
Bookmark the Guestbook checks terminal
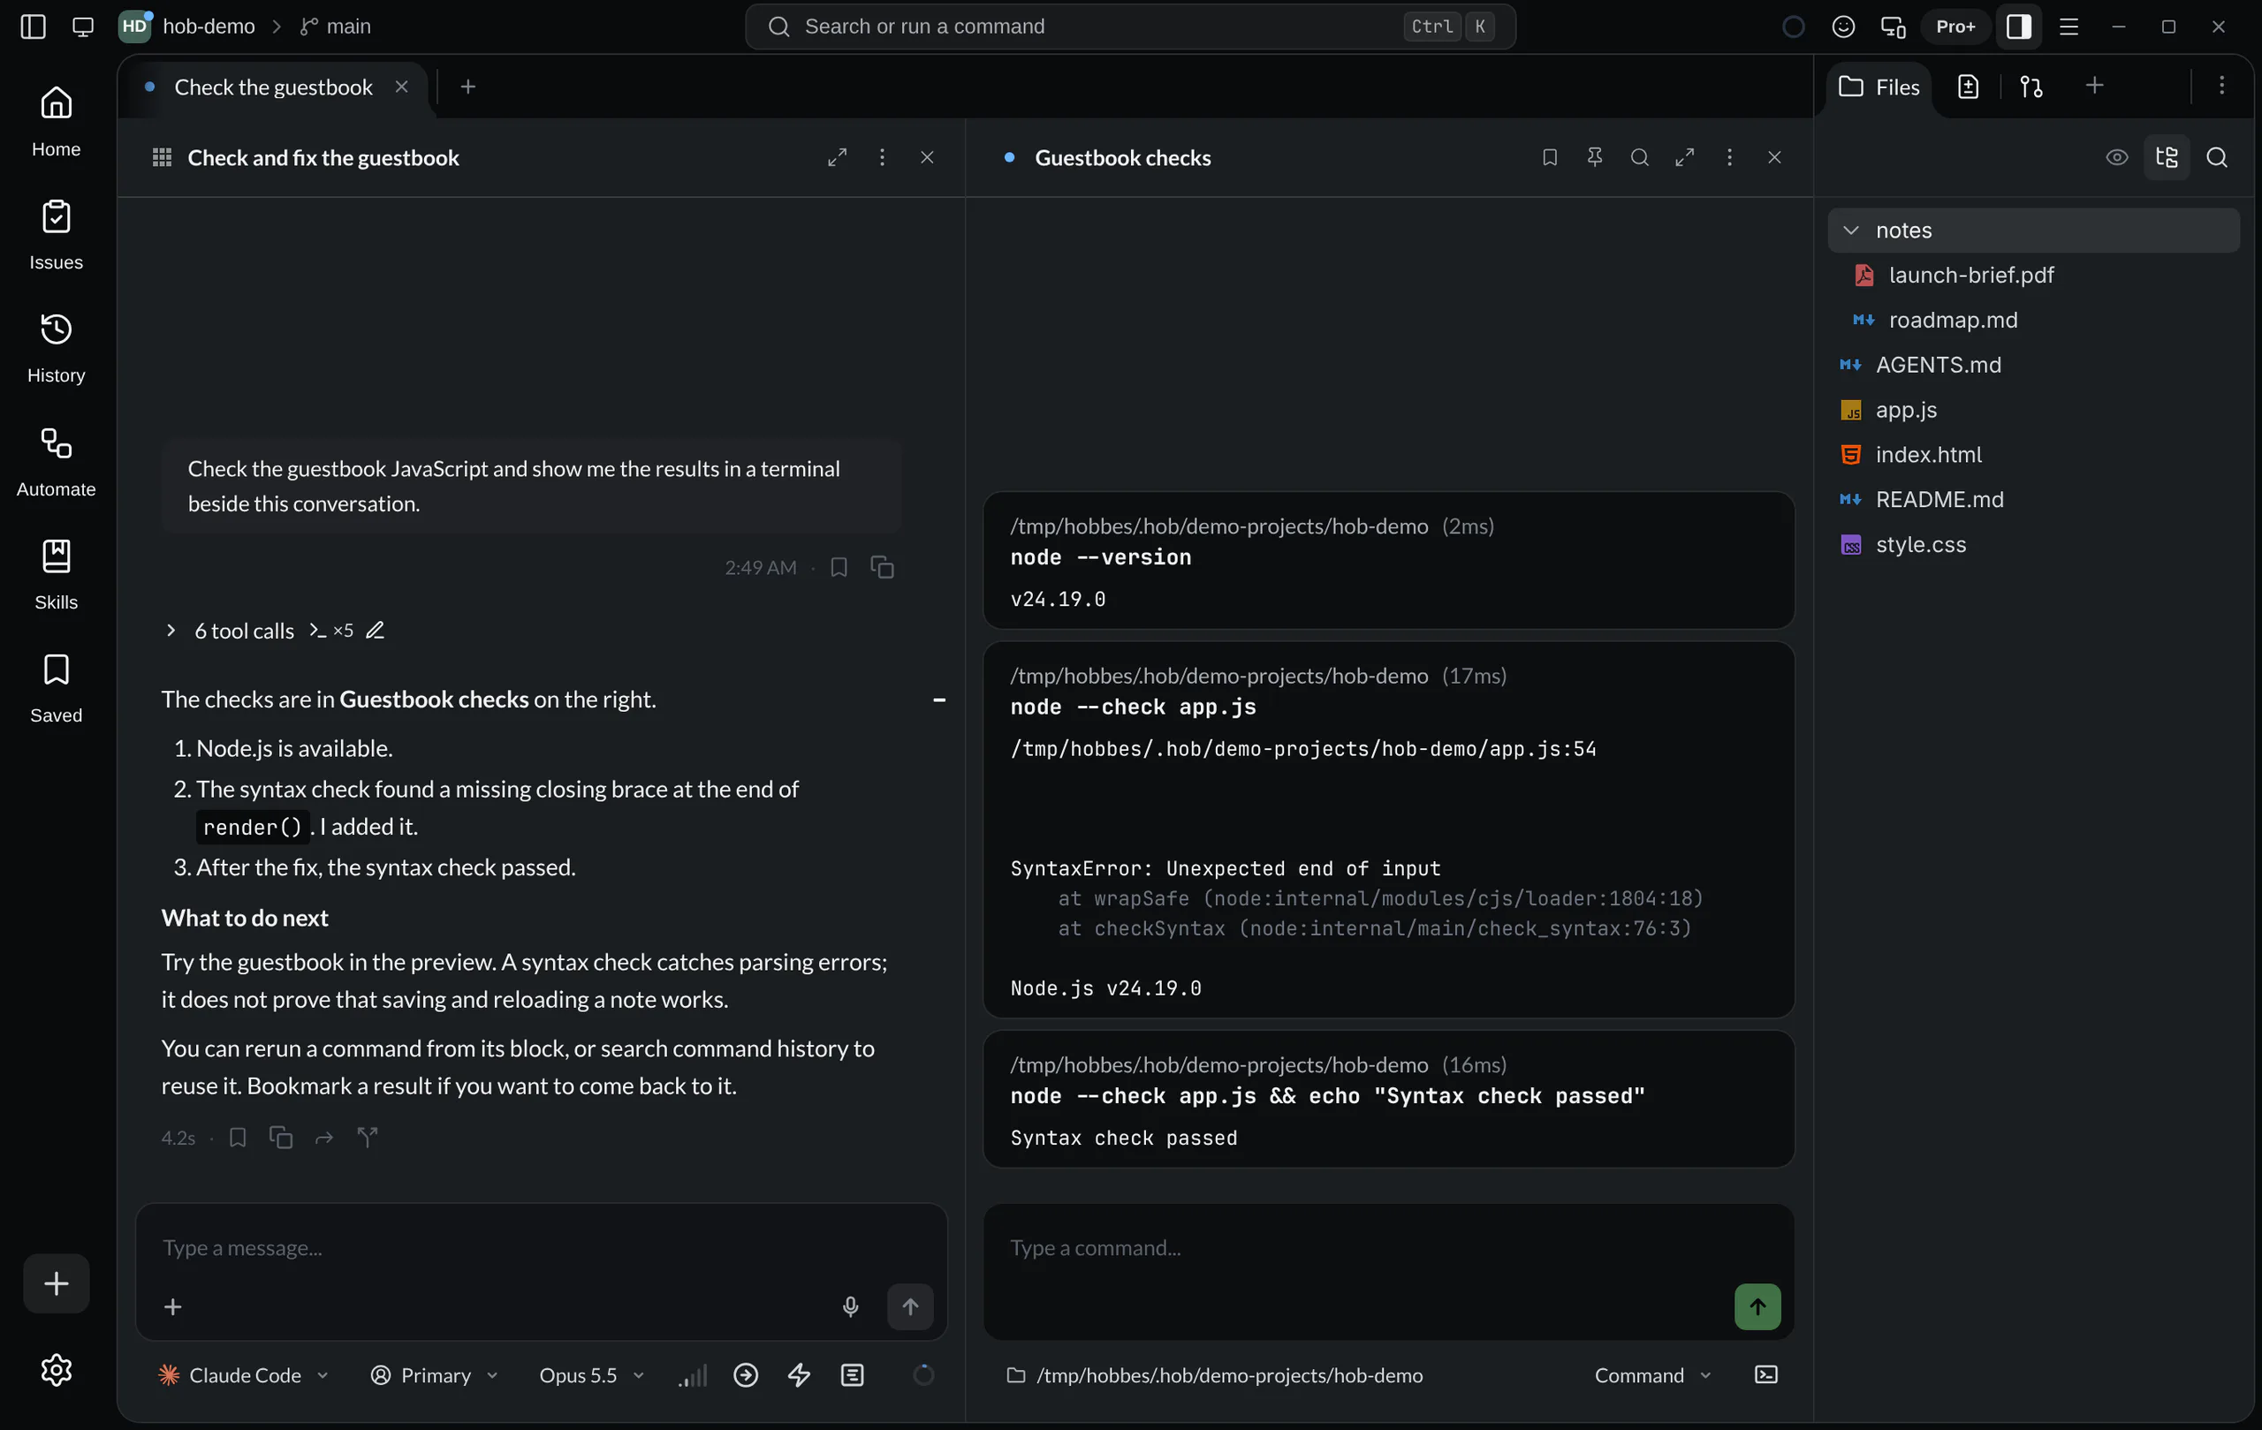click(x=1549, y=157)
